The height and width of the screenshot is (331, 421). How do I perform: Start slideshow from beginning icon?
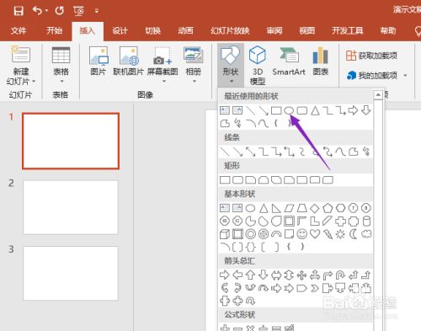pos(78,11)
